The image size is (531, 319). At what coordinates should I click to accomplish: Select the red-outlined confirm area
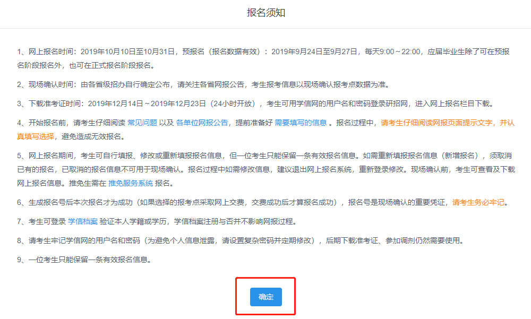coord(265,297)
